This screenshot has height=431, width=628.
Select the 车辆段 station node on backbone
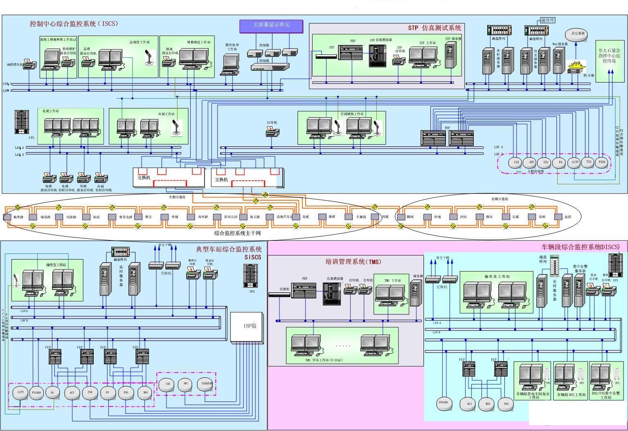pos(360,217)
